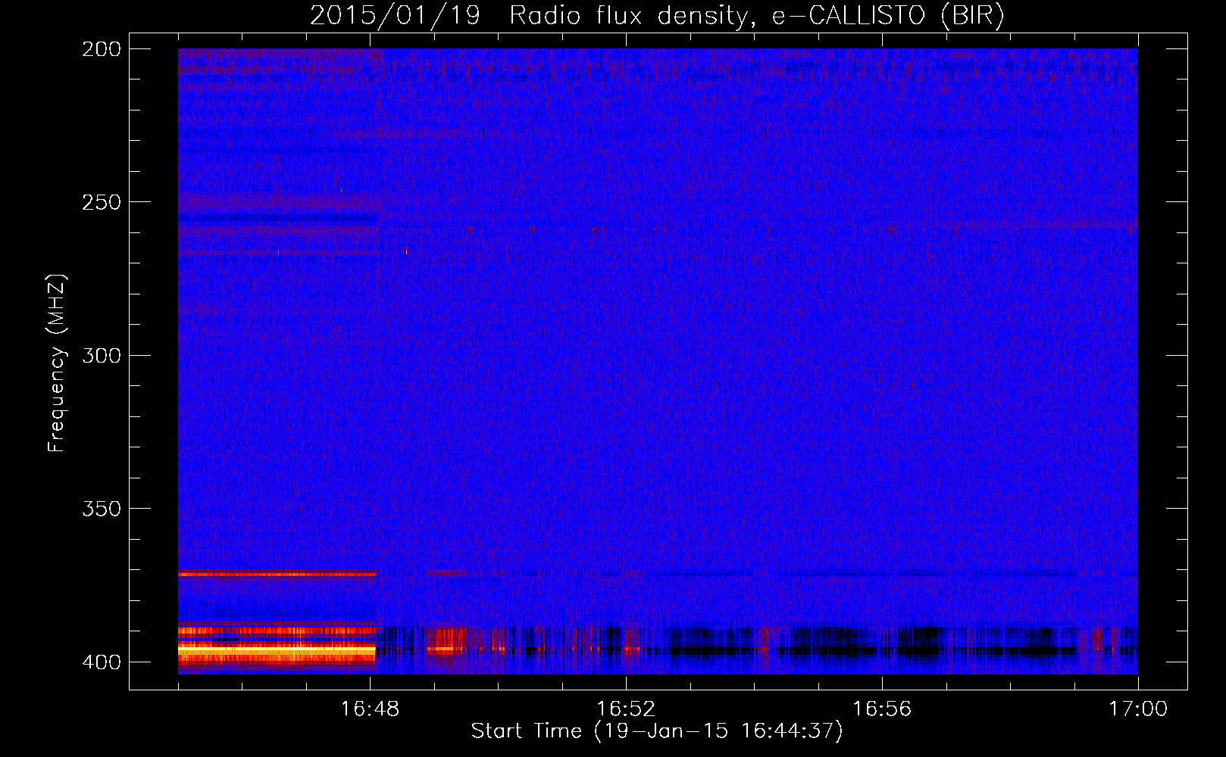
Task: Click the plot title "Radio flux density, e-CALLISTO (BIR)"
Action: (756, 16)
